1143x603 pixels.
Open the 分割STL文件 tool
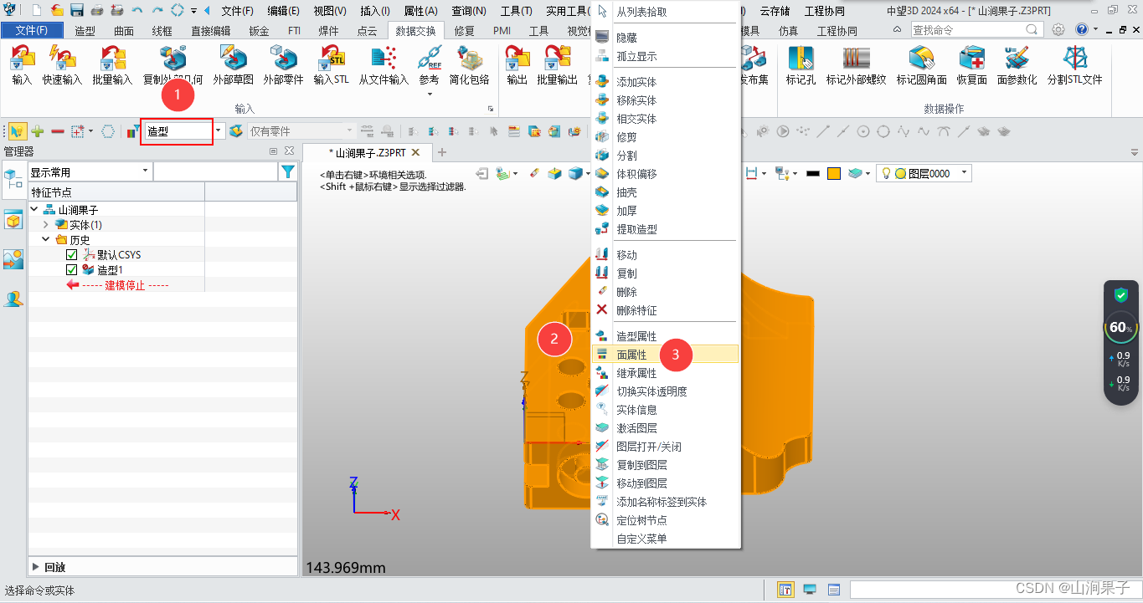[1076, 67]
